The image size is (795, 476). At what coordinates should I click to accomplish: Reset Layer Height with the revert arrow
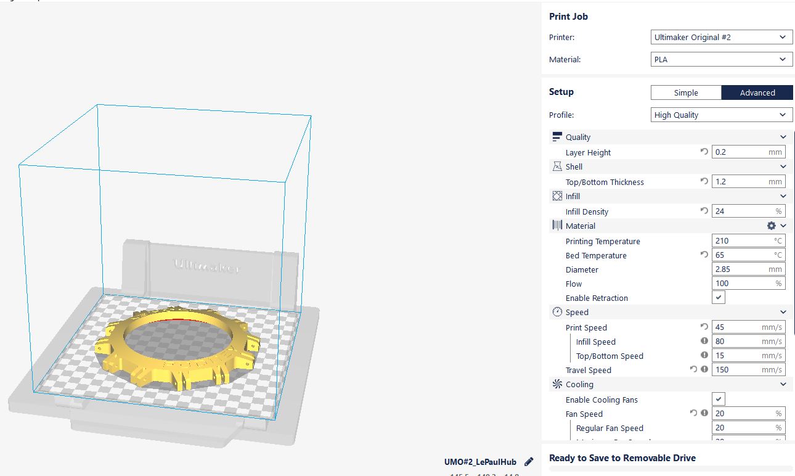(704, 152)
